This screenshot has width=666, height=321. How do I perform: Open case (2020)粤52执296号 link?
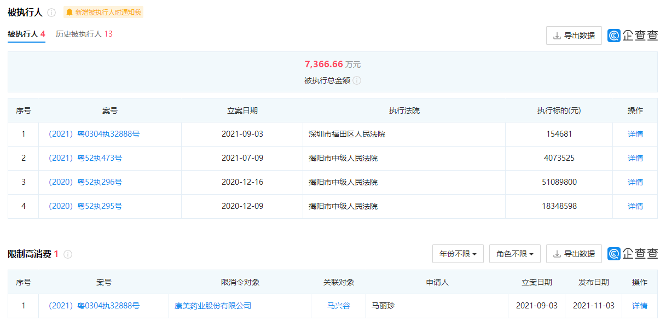pos(85,182)
